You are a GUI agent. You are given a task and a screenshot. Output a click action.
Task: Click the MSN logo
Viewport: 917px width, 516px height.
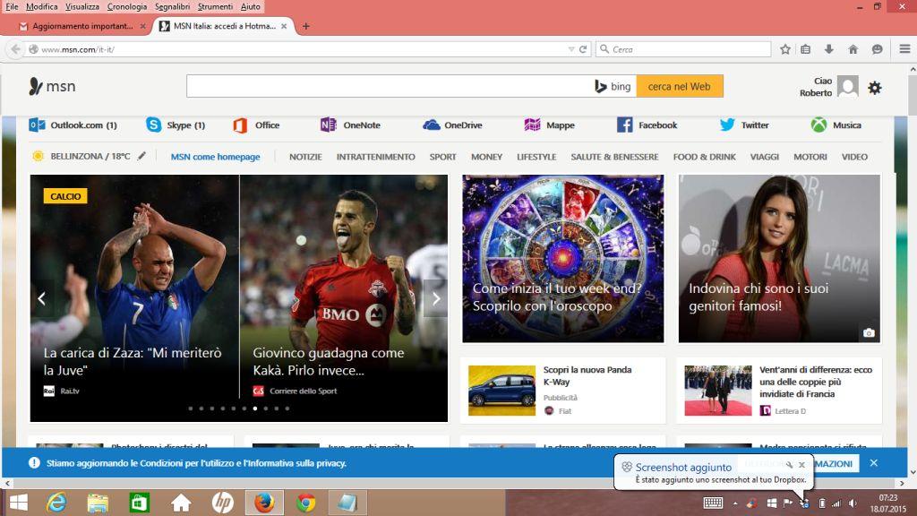click(52, 87)
